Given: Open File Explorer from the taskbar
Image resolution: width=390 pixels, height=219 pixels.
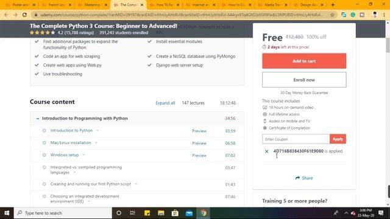Looking at the screenshot, I should (x=161, y=213).
